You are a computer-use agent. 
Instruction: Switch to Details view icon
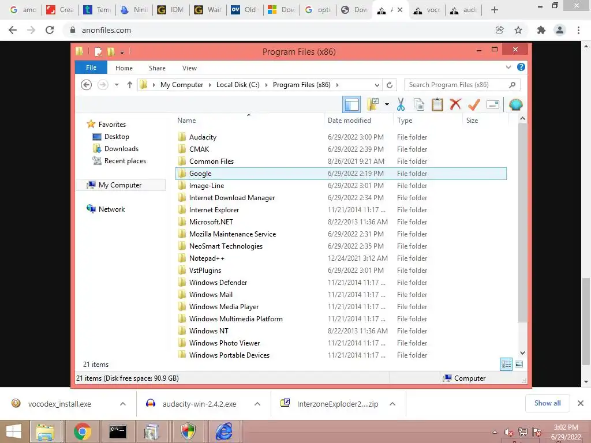506,364
